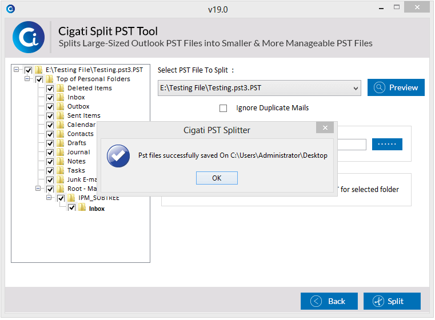Uncheck the Calendar checkbox
Image resolution: width=435 pixels, height=320 pixels.
click(x=50, y=125)
